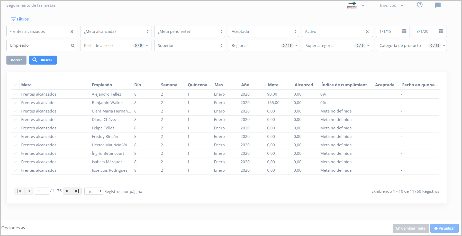Viewport: 462px width, 236px height.
Task: Select the Alejandro Téllez row checkbox
Action: 15,94
